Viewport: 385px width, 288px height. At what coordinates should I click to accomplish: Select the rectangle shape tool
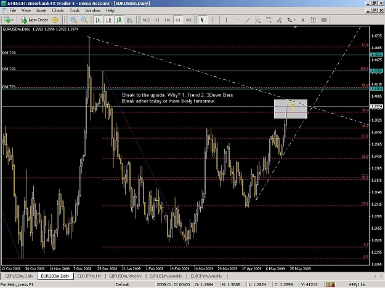(324, 20)
